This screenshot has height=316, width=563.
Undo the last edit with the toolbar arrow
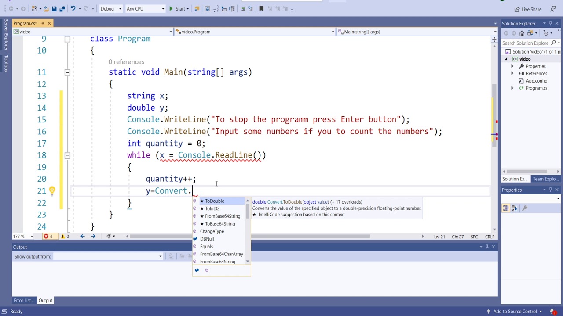click(x=73, y=9)
